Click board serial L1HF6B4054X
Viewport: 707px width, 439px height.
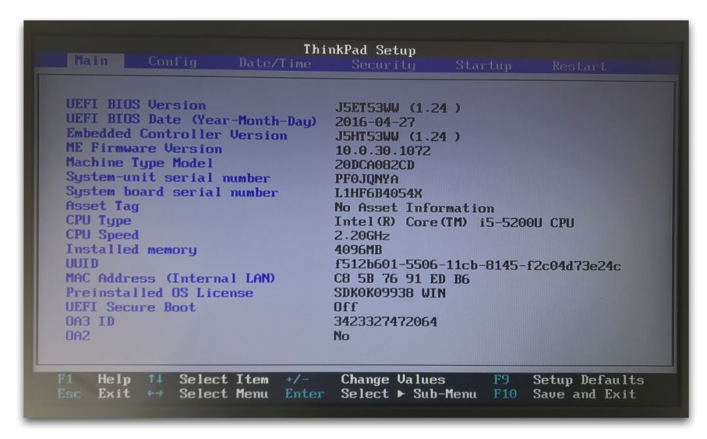click(x=378, y=193)
